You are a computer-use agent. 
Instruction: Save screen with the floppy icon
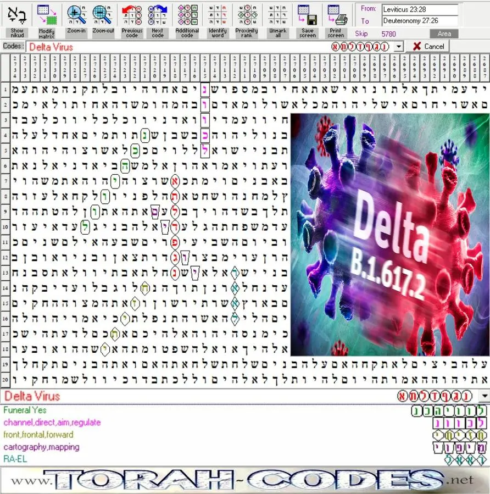click(308, 15)
